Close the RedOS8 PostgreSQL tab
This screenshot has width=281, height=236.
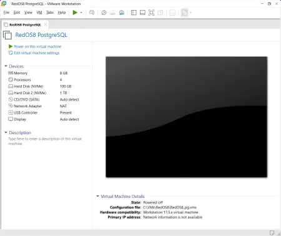click(x=46, y=25)
